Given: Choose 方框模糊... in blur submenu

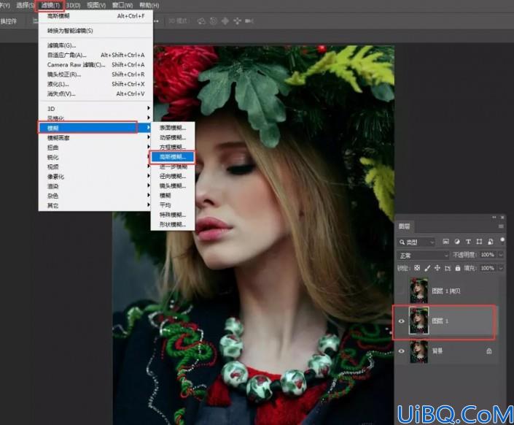Looking at the screenshot, I should pos(173,147).
